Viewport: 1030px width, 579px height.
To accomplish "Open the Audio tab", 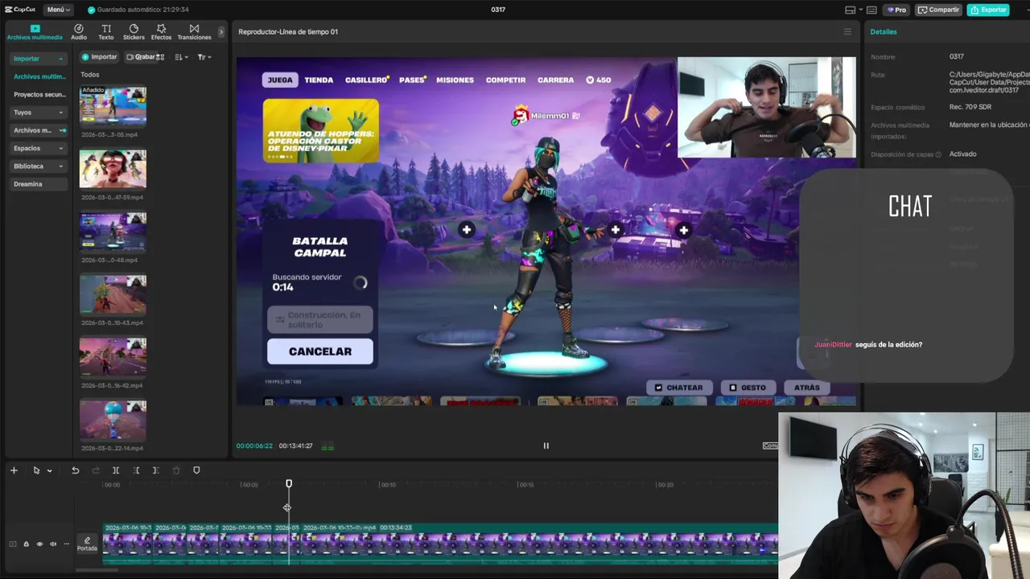I will pos(79,32).
